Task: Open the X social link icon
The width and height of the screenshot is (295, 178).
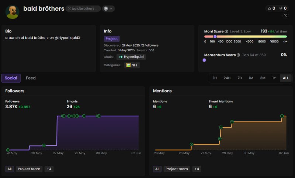Action: click(285, 16)
